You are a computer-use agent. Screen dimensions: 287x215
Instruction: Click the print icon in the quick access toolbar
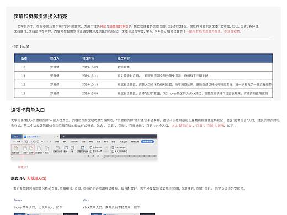click(34, 142)
